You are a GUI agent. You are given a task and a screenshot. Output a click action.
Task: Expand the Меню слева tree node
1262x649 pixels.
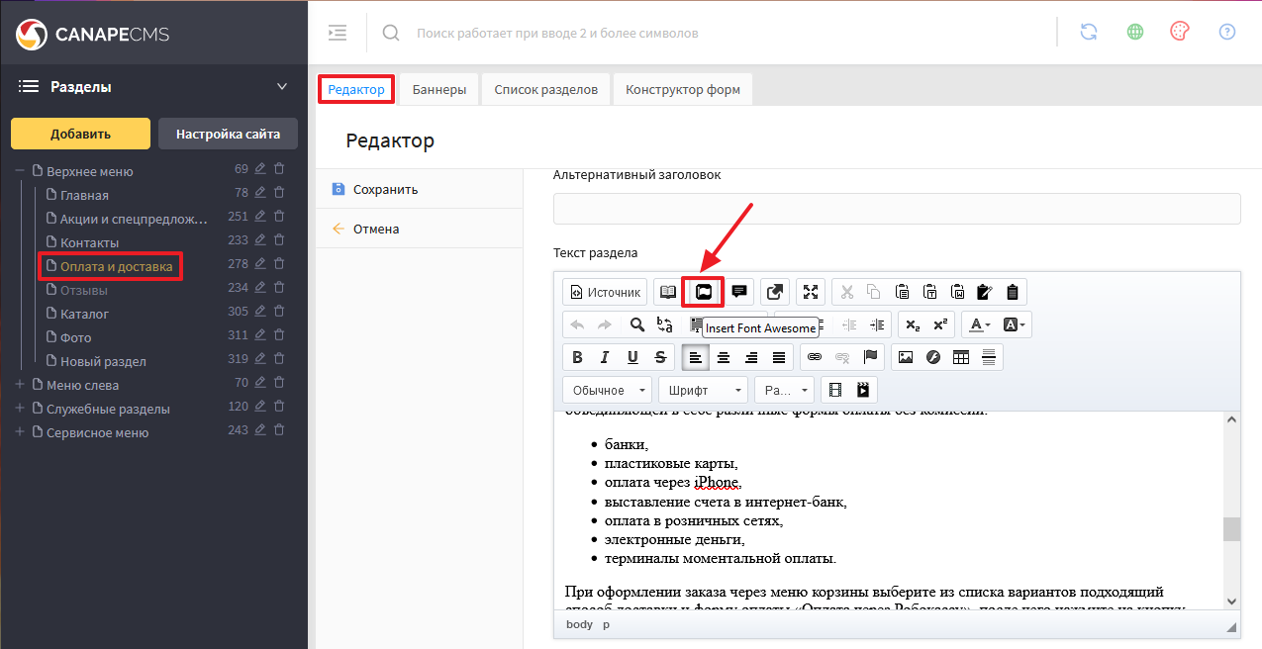pos(19,384)
